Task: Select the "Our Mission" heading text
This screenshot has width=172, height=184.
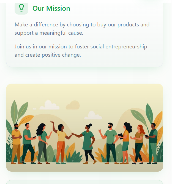Action: click(51, 9)
